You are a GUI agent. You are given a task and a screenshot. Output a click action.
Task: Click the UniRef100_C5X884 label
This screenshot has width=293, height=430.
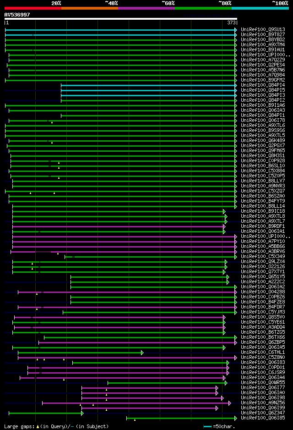(263, 171)
